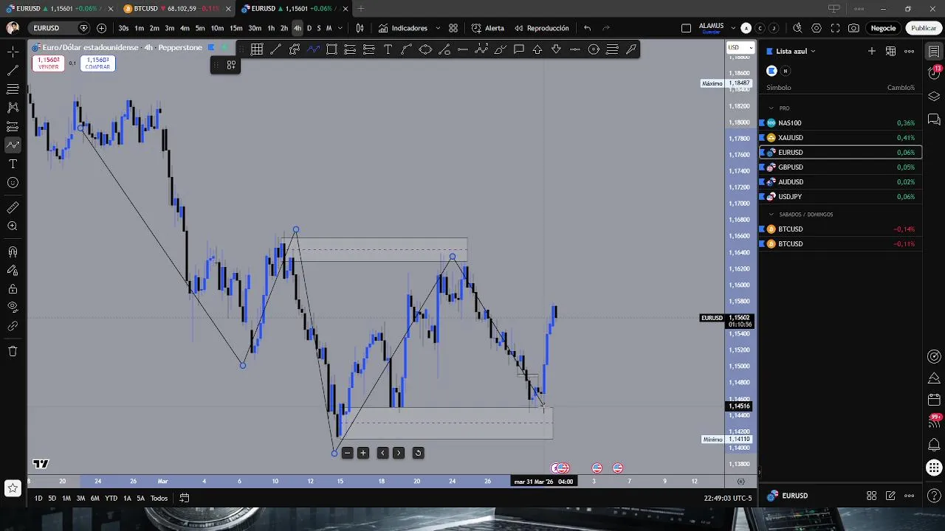Screen dimensions: 945x531
Task: Toggle hide all drawings eye icon
Action: tap(13, 307)
